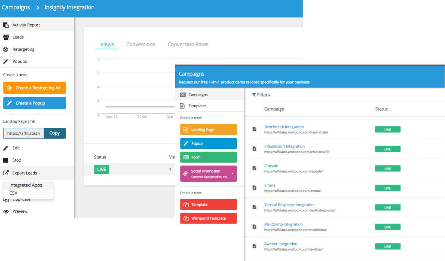
Task: Click the mailchimp URL text
Action: [x=295, y=230]
